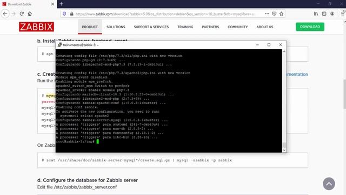Close the Download Zabbix tab

pos(52,4)
